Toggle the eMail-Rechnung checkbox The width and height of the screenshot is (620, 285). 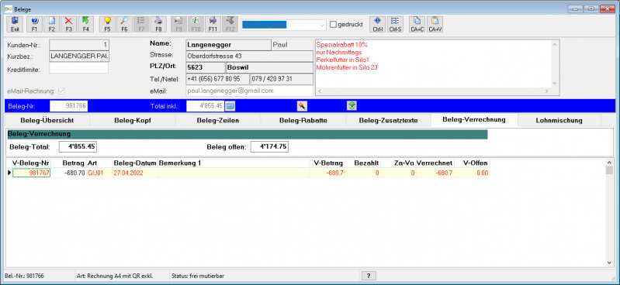click(61, 91)
